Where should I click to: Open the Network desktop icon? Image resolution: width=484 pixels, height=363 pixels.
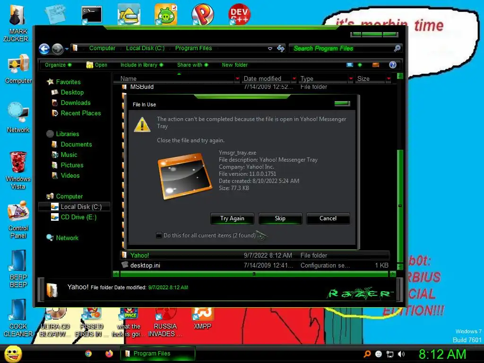click(18, 118)
